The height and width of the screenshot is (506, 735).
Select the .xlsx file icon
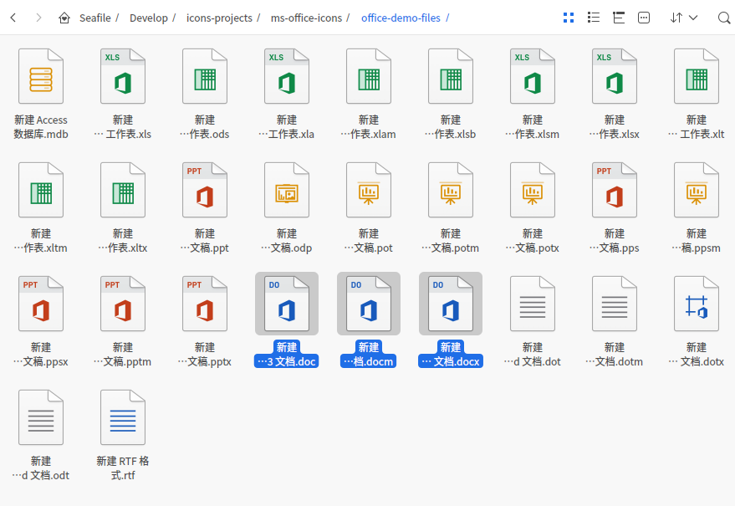point(615,76)
